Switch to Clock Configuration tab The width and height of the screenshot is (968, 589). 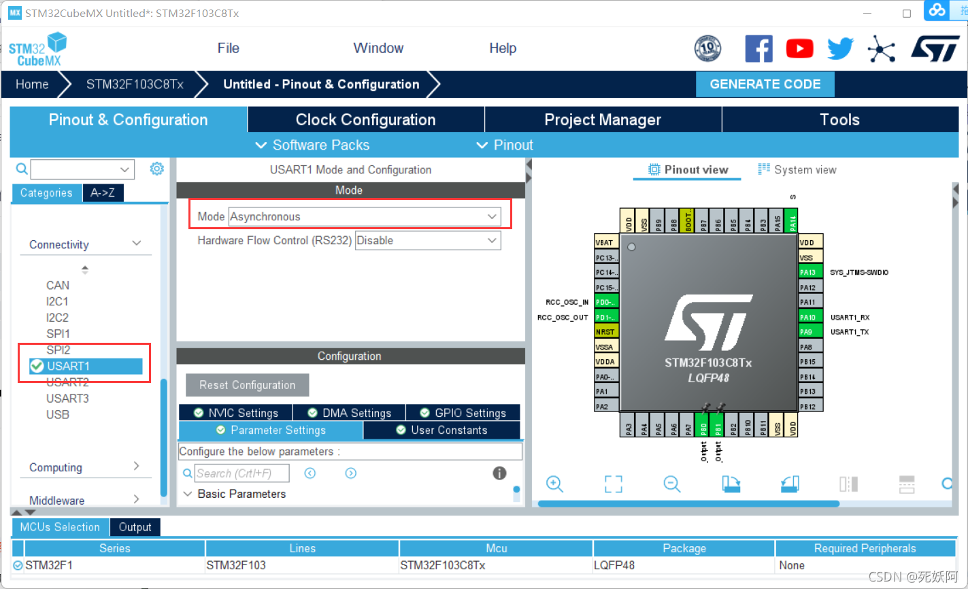coord(366,120)
